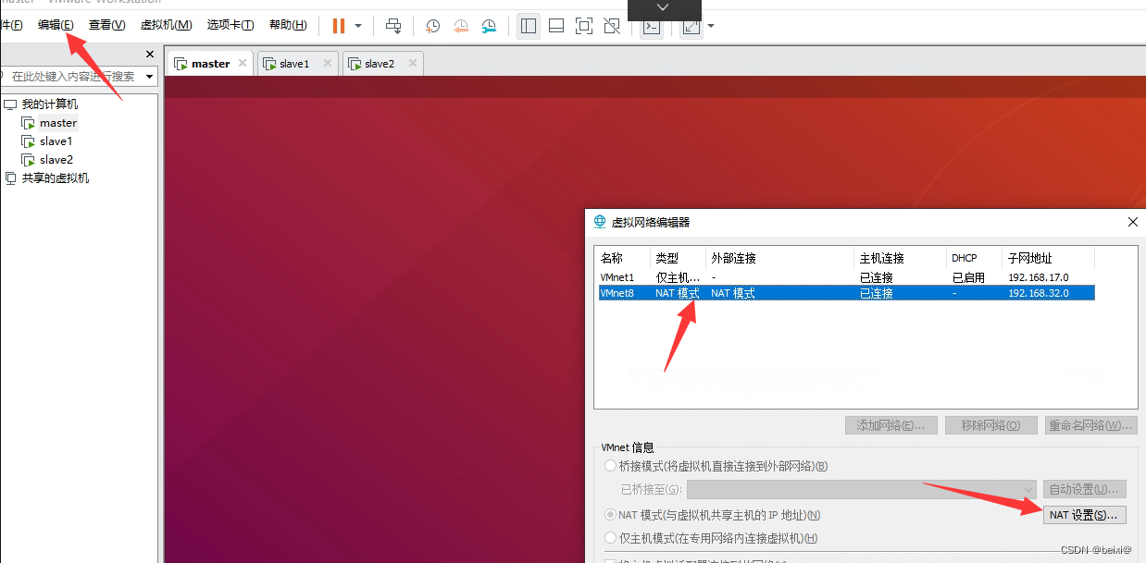Select the 仅主机模式 radio button

click(x=610, y=538)
